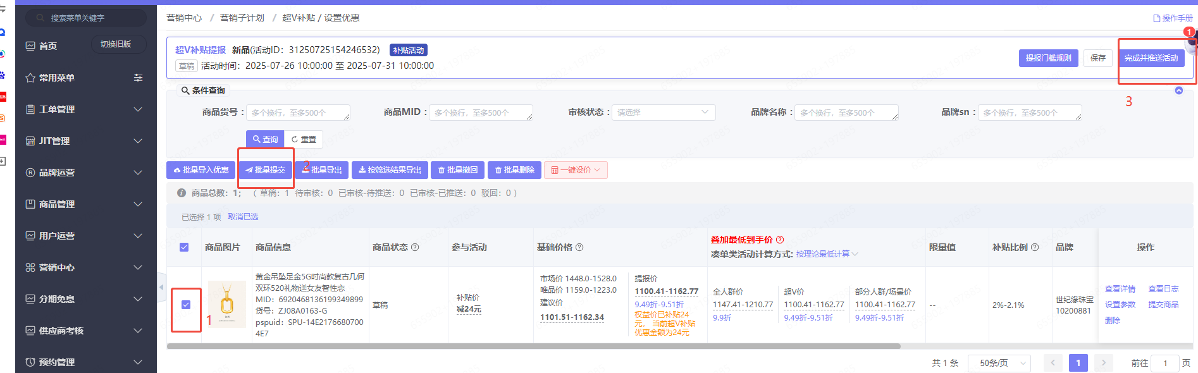
Task: Click the help icon next to 补贴比例
Action: 1035,247
